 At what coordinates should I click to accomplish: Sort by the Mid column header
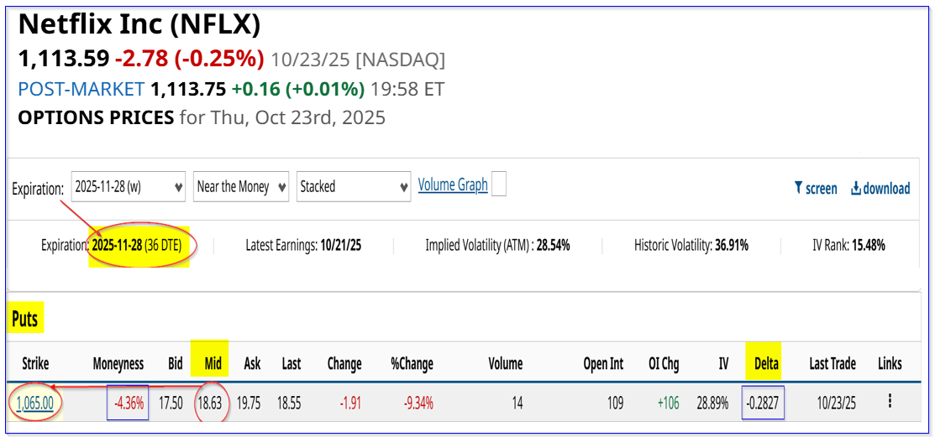(x=213, y=363)
